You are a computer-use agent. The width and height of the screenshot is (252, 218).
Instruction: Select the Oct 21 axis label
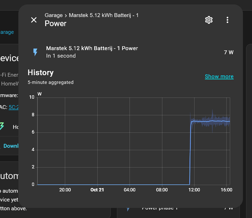[x=97, y=190]
